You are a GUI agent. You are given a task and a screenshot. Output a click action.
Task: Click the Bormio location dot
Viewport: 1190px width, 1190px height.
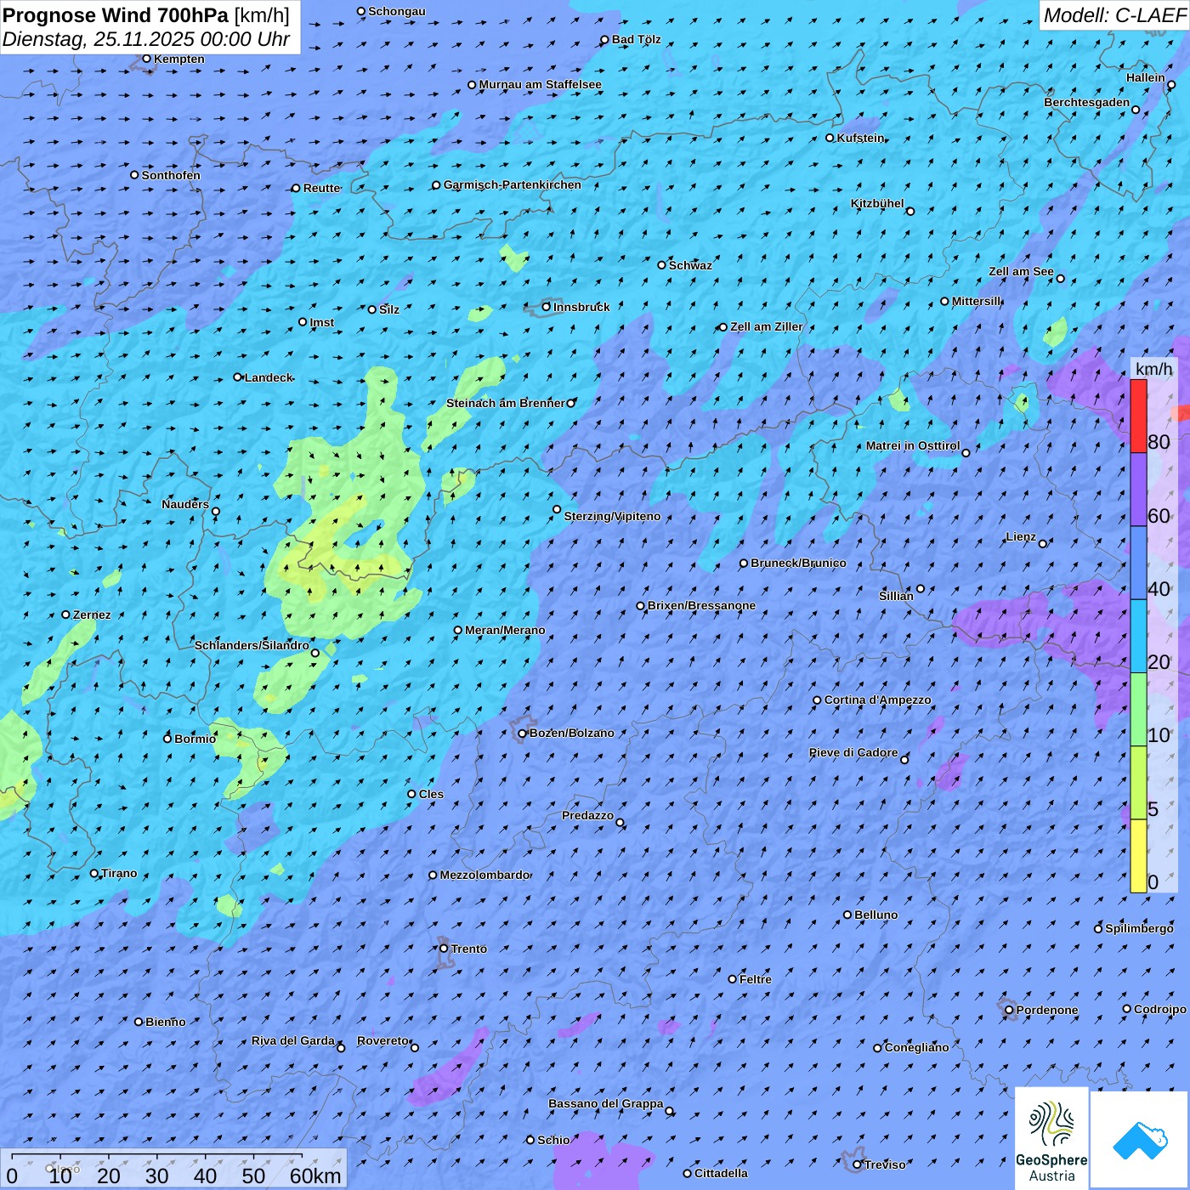pos(167,739)
